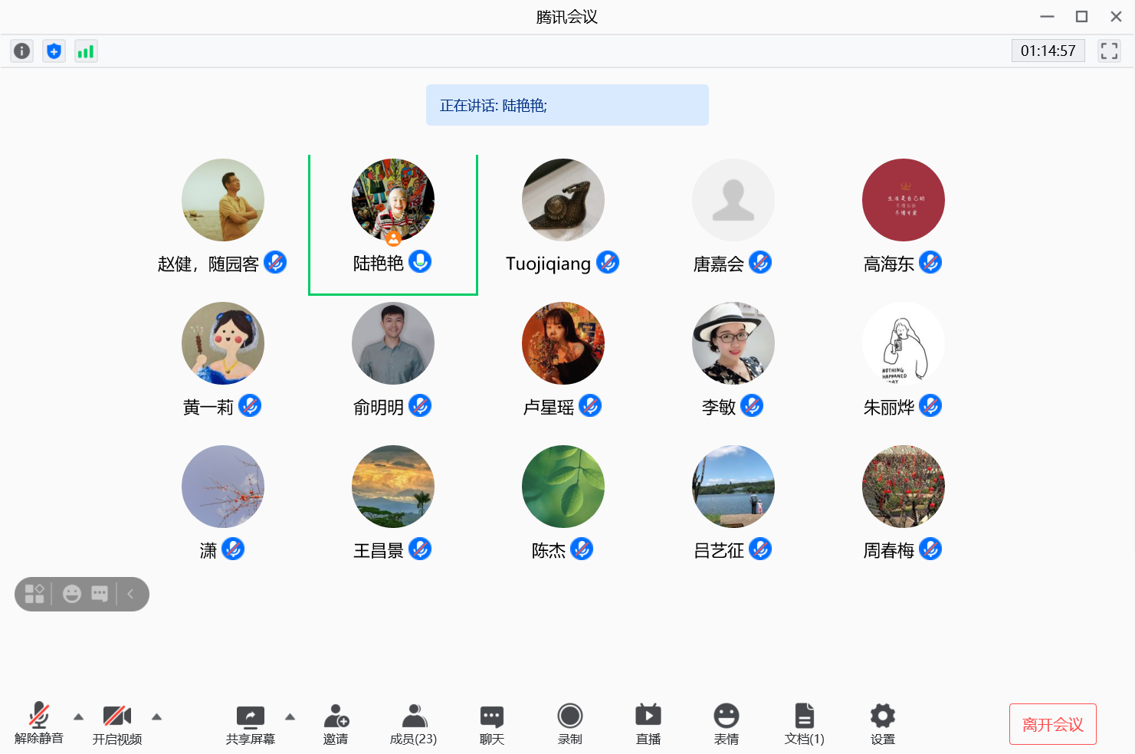Open Members (成员 23) panel

[x=414, y=723]
